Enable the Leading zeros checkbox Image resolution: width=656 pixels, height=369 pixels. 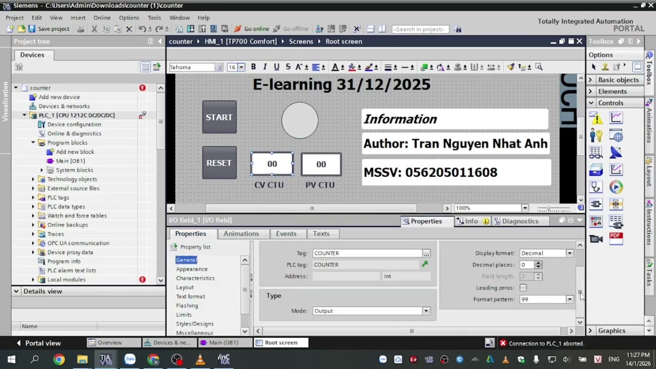tap(523, 288)
